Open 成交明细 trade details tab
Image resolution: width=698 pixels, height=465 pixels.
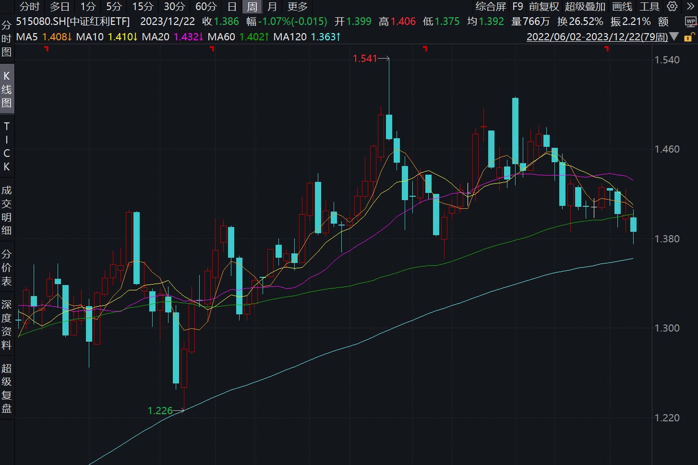(7, 210)
